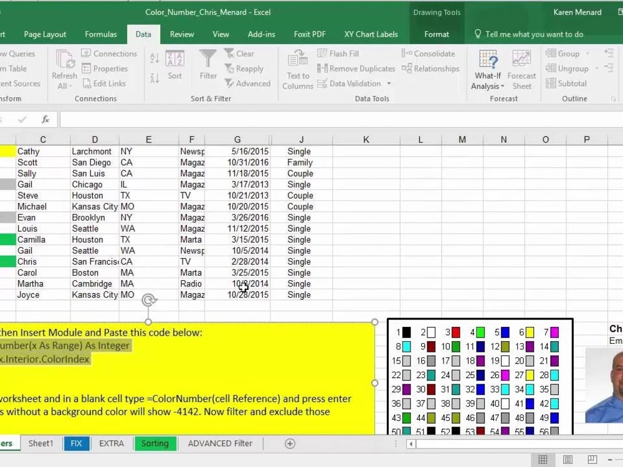Open the XY Chart Labels tab
The image size is (623, 467).
(371, 34)
